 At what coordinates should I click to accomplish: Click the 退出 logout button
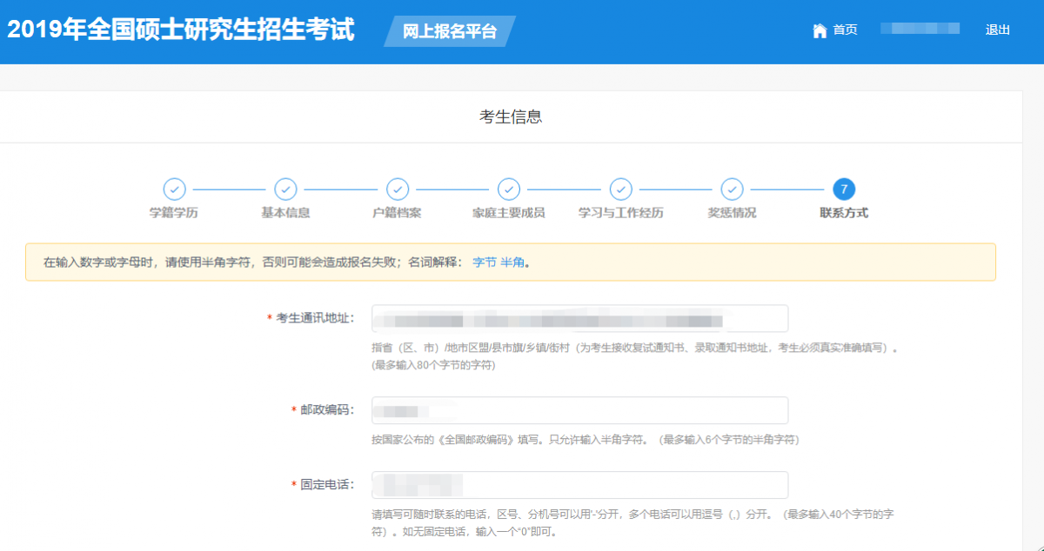(x=997, y=29)
